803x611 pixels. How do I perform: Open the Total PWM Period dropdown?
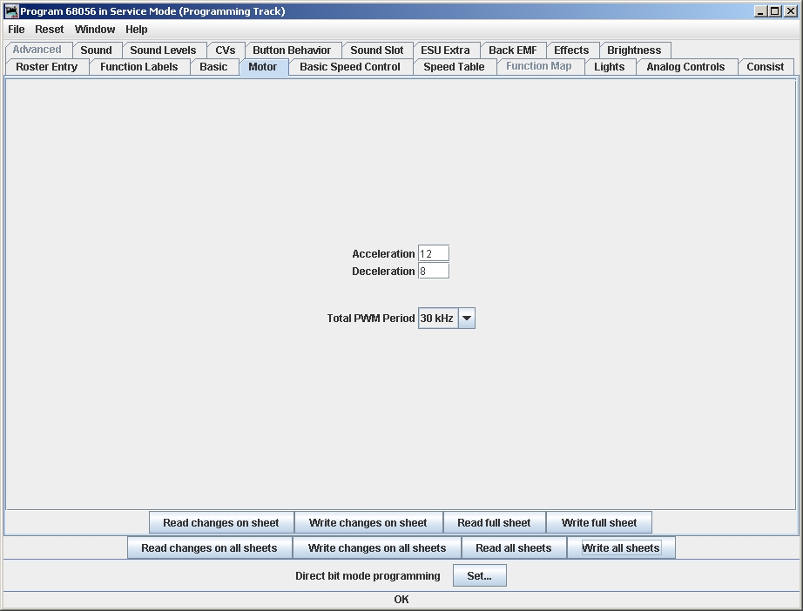coord(447,319)
